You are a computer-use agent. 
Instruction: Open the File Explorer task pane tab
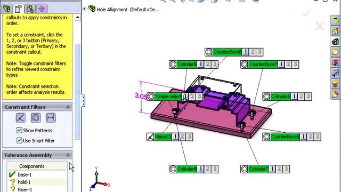point(335,52)
